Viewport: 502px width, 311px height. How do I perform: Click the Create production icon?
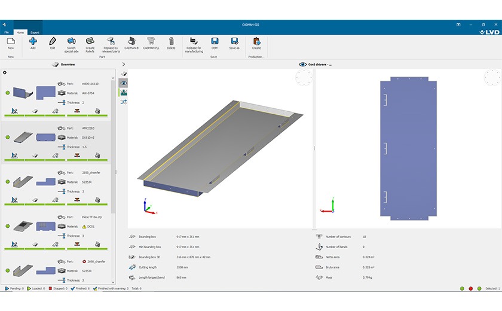256,41
